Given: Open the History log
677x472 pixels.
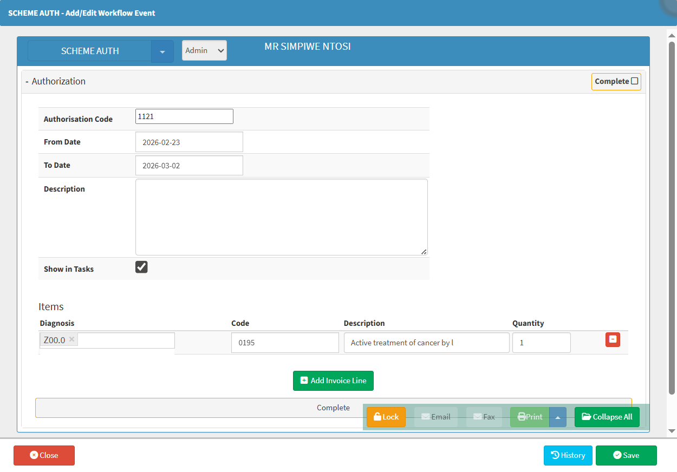Looking at the screenshot, I should (x=568, y=455).
